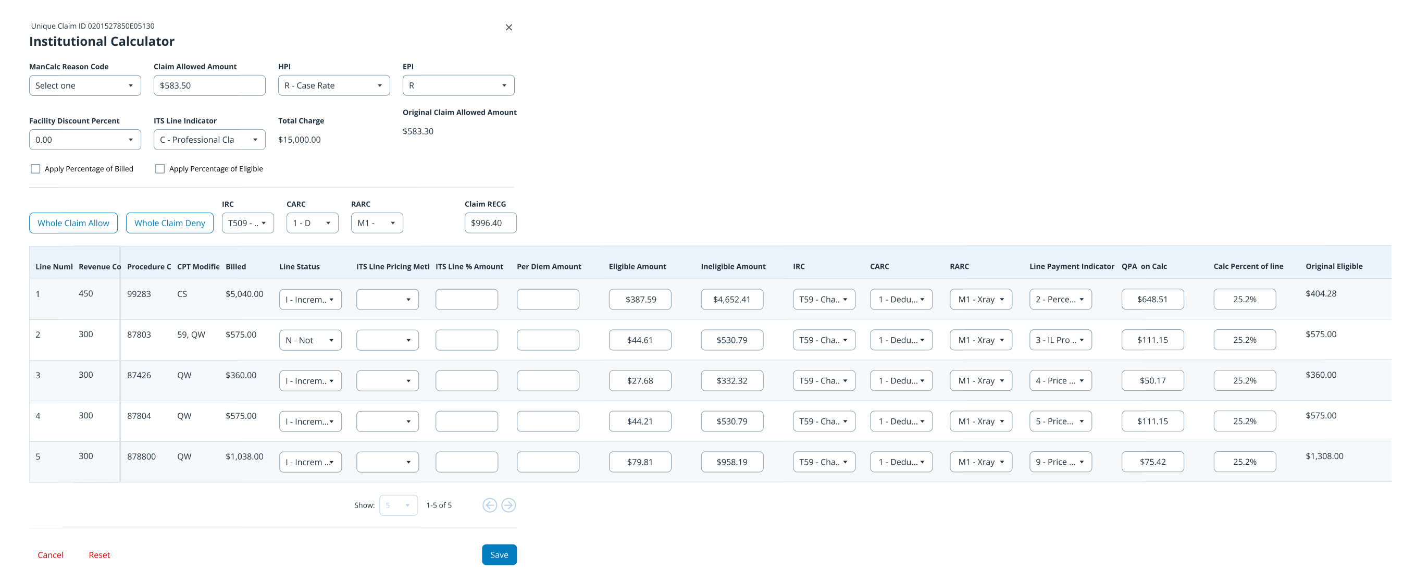Screen dimensions: 1416x582
Task: Open Line Status N - Not dropdown
Action: click(310, 340)
